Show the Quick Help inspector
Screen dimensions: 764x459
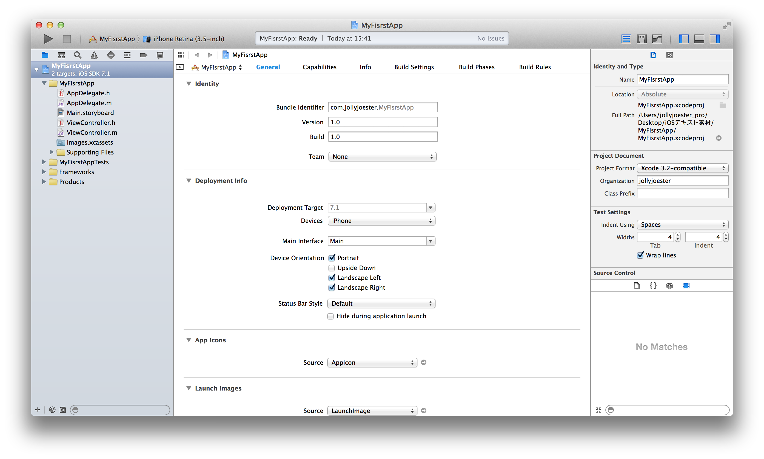(669, 55)
